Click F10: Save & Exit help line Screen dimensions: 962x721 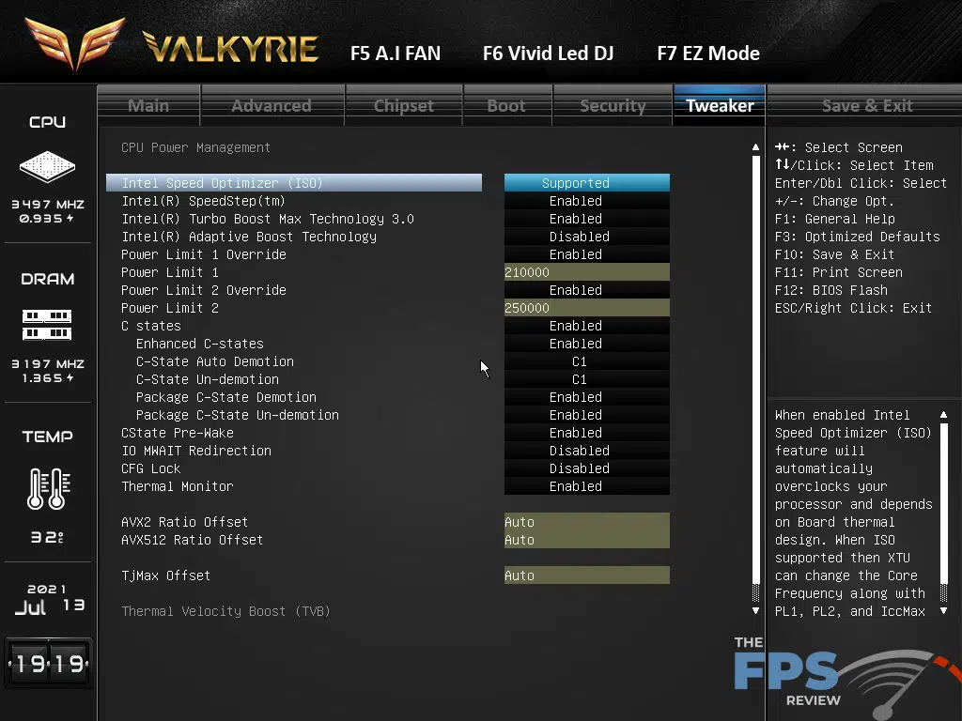[x=834, y=253]
